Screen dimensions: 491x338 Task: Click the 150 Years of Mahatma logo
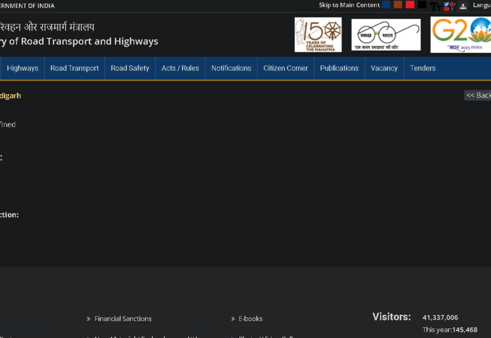(318, 35)
